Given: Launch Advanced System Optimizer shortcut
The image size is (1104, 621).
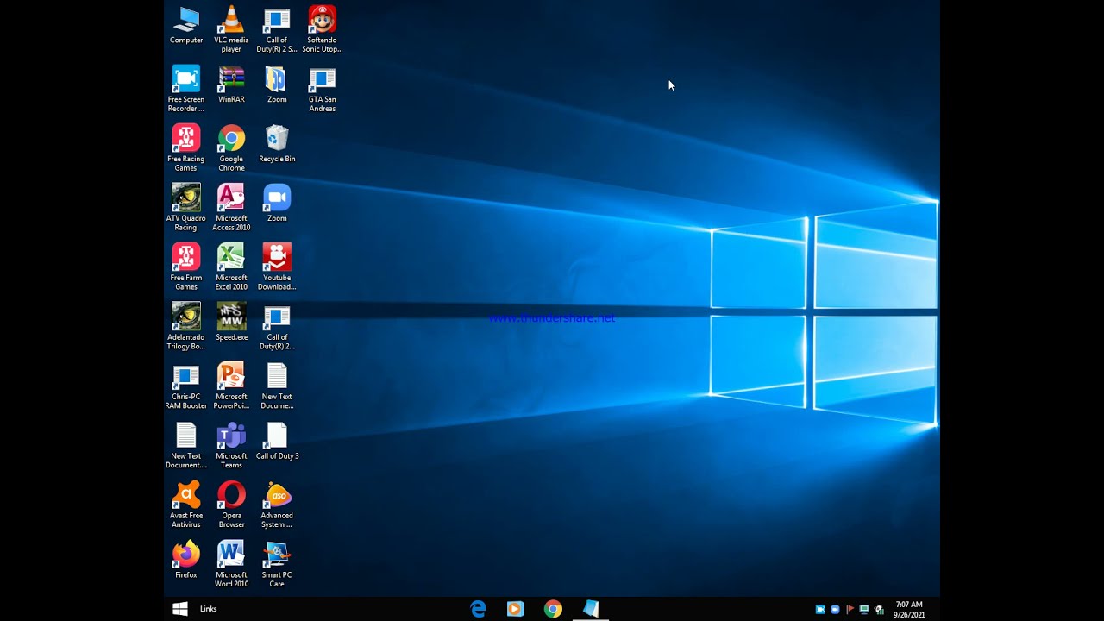Looking at the screenshot, I should [277, 505].
